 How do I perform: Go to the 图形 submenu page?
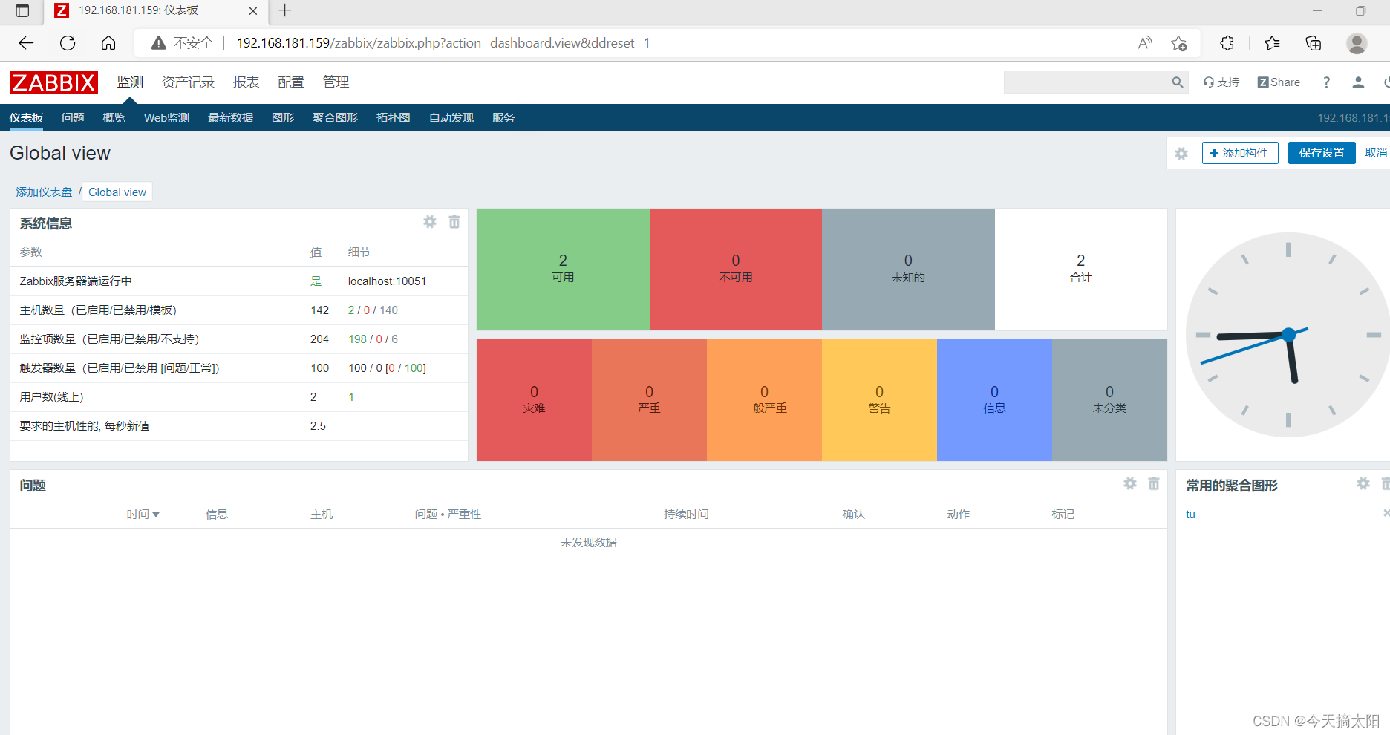pos(283,118)
